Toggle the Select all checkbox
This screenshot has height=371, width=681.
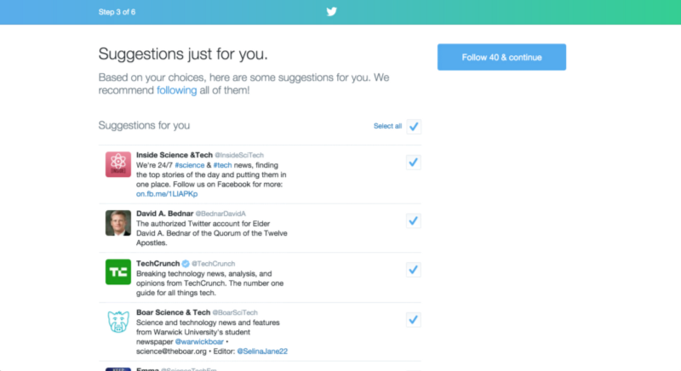click(414, 126)
